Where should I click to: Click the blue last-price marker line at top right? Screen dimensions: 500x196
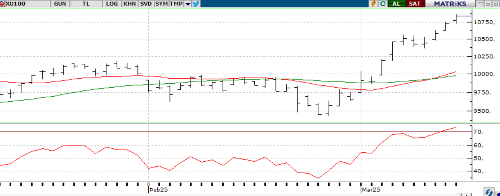(466, 16)
